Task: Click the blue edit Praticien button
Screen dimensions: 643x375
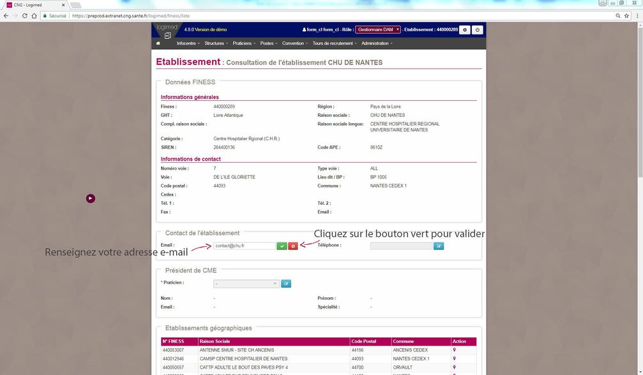Action: (286, 284)
